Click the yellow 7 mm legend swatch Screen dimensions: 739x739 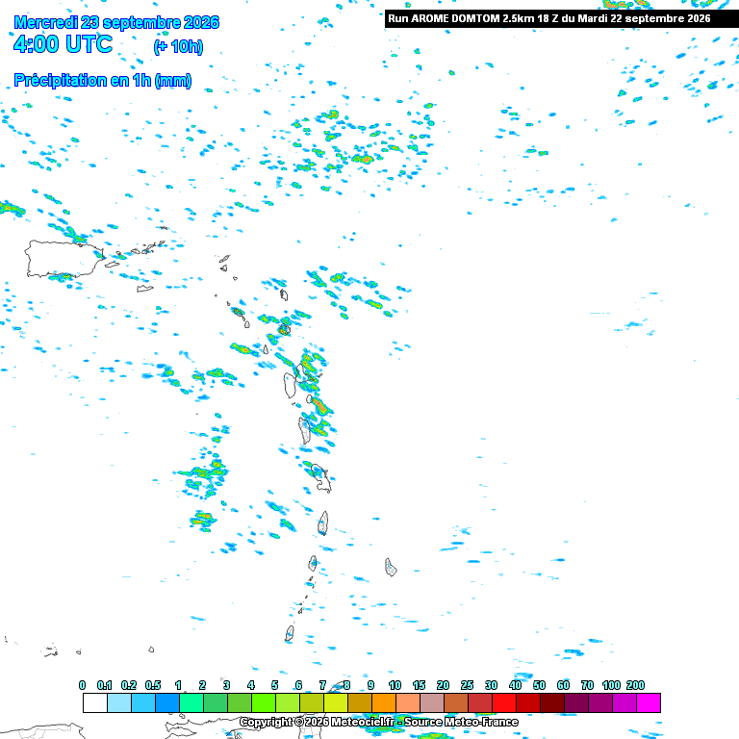click(336, 702)
